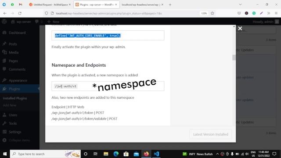Click the /jwt-auth/v1 namespace code
The image size is (281, 158).
(66, 86)
